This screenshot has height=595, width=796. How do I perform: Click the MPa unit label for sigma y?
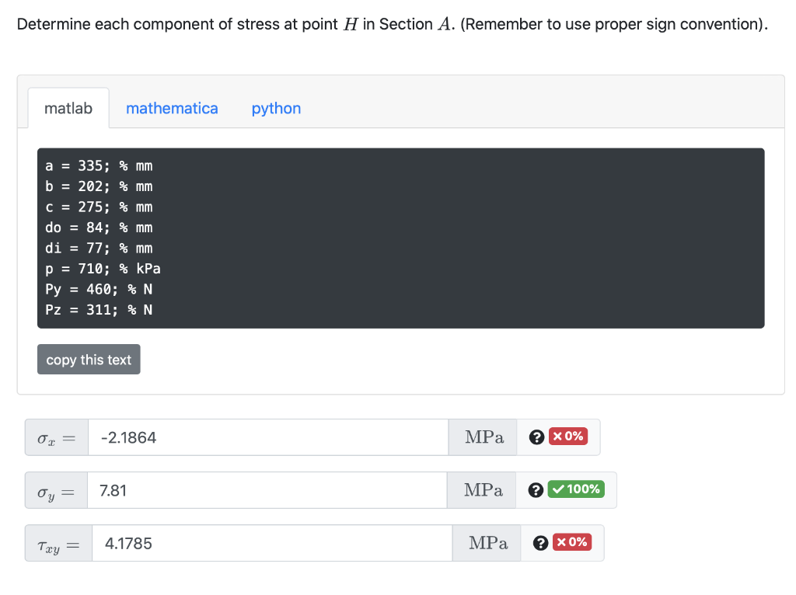click(482, 490)
